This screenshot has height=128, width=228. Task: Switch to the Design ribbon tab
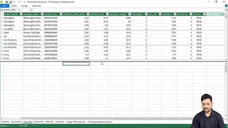point(25,6)
